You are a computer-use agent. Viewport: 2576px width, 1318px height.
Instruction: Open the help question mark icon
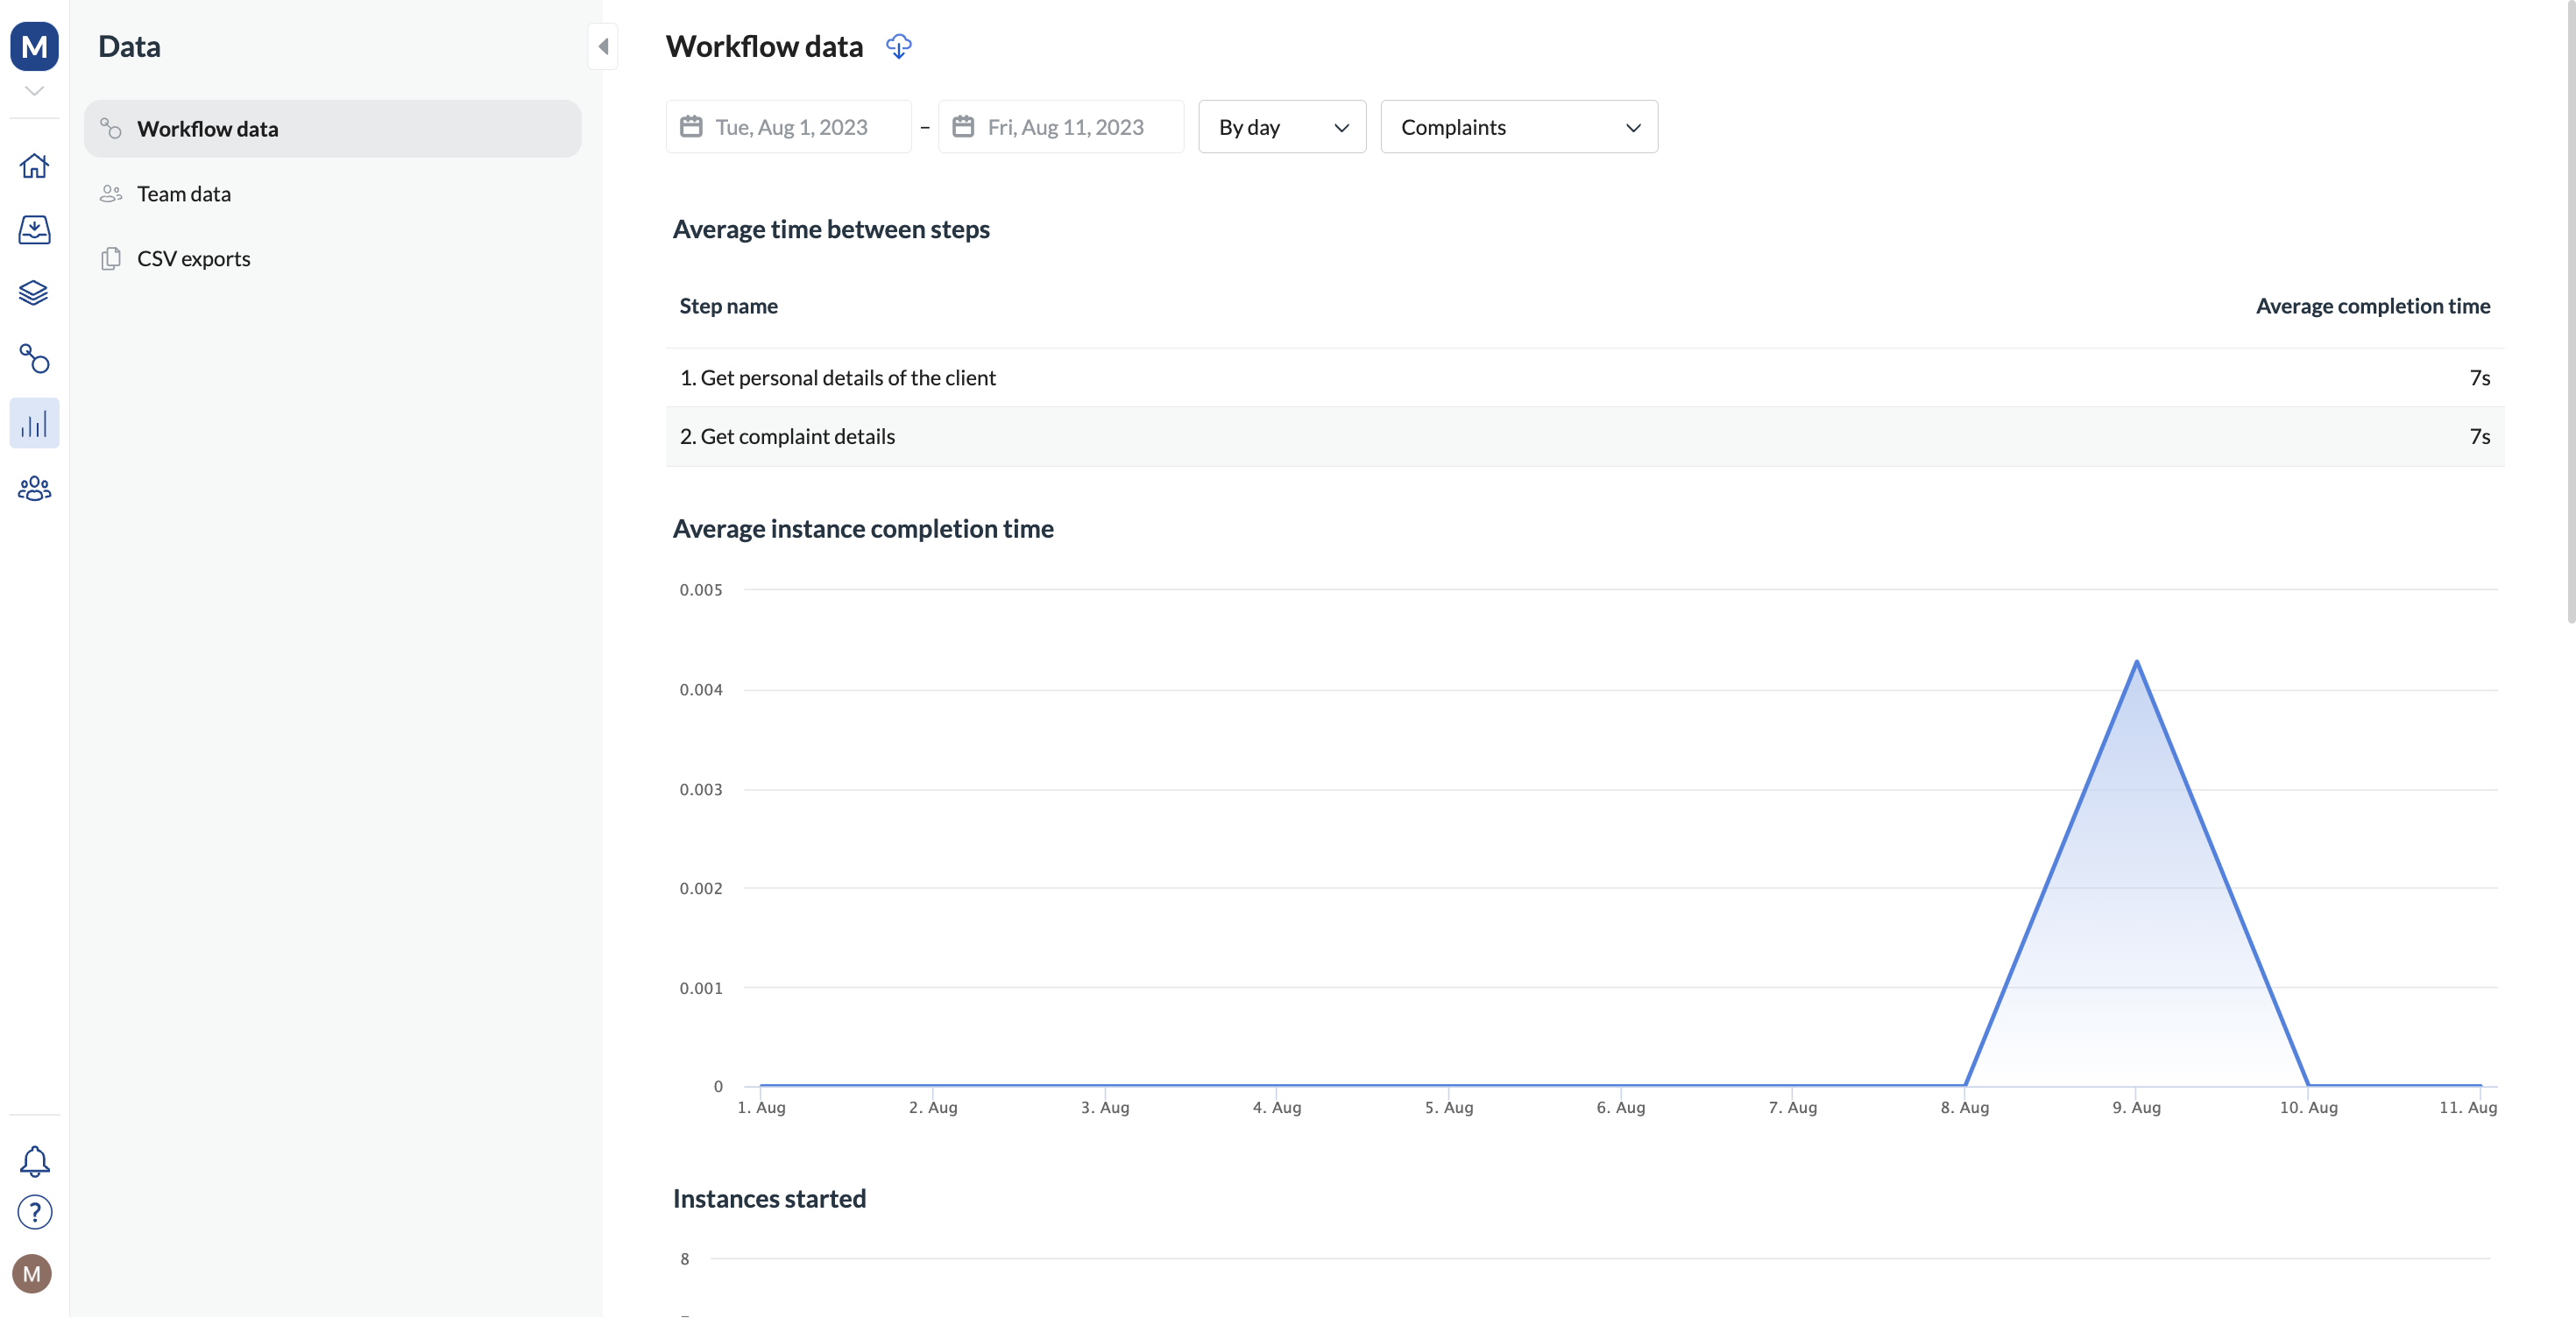coord(34,1213)
